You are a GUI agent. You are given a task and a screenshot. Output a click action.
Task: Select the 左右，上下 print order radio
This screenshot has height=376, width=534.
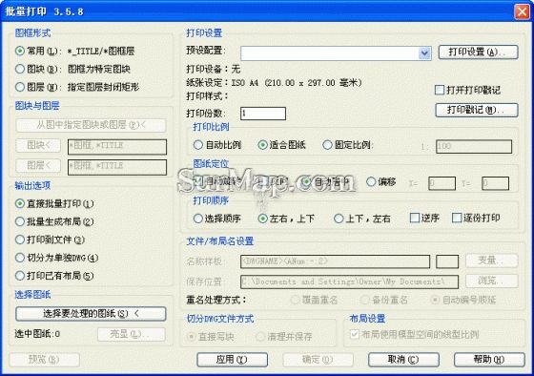point(262,219)
